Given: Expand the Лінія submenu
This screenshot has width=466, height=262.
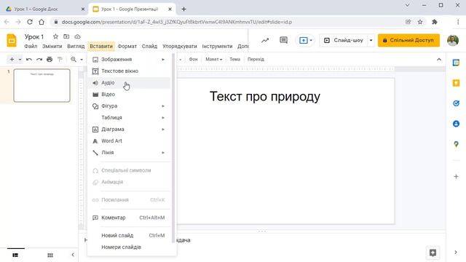Looking at the screenshot, I should [x=163, y=152].
